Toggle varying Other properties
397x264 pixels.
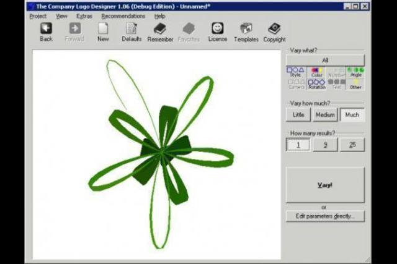[x=355, y=84]
